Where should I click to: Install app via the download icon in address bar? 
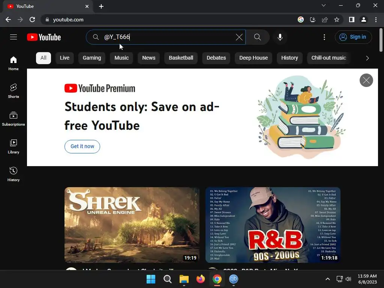pyautogui.click(x=312, y=19)
